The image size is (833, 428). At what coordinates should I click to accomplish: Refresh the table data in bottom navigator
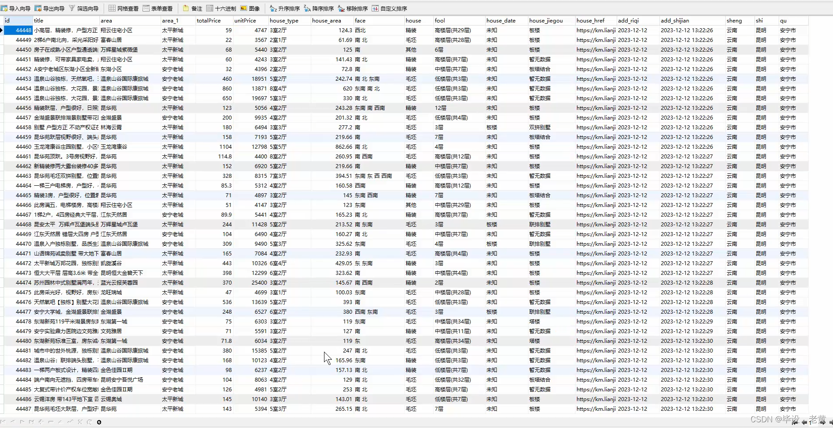pyautogui.click(x=89, y=422)
